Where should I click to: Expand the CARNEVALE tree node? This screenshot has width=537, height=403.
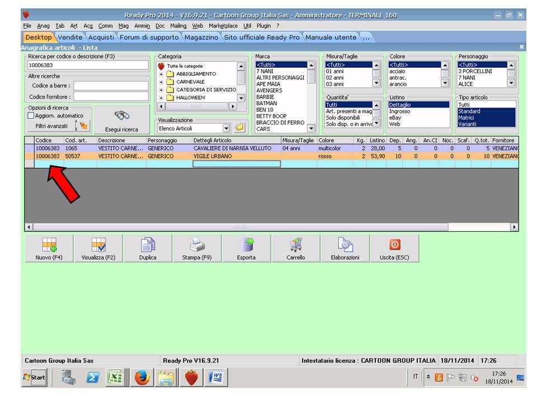click(x=161, y=82)
